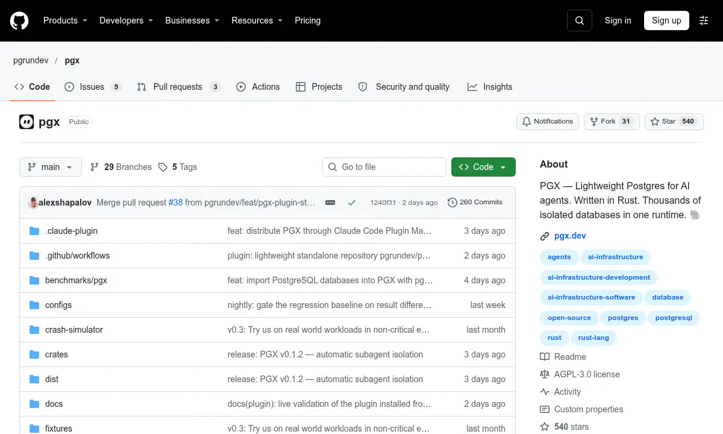The width and height of the screenshot is (723, 434).
Task: Open the green Code dropdown button
Action: click(483, 167)
